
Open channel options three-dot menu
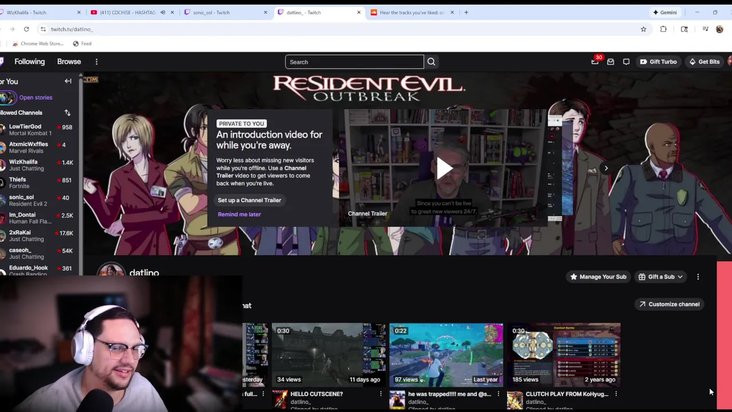coord(698,277)
